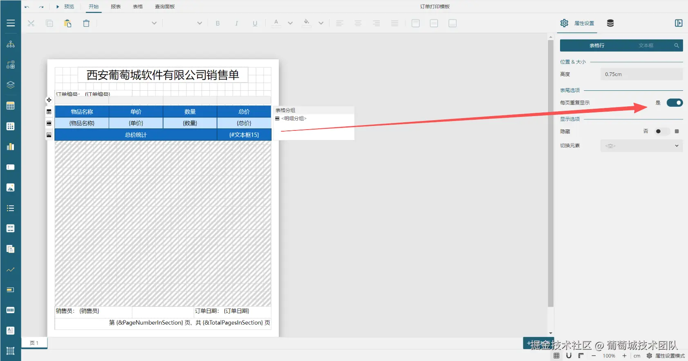Image resolution: width=688 pixels, height=361 pixels.
Task: Expand the font color options arrow
Action: pos(290,23)
